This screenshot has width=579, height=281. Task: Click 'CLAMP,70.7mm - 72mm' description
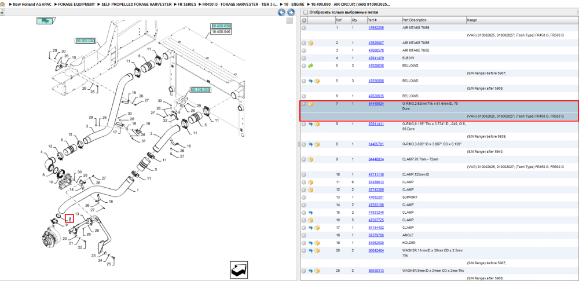tap(420, 159)
